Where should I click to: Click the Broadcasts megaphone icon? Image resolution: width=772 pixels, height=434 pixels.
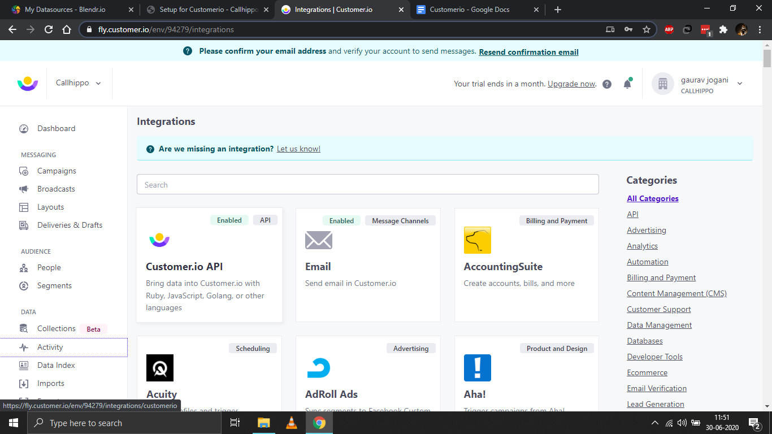[x=24, y=189]
